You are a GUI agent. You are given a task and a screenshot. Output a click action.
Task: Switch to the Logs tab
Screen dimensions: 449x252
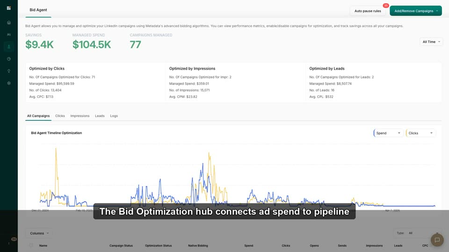(x=114, y=116)
